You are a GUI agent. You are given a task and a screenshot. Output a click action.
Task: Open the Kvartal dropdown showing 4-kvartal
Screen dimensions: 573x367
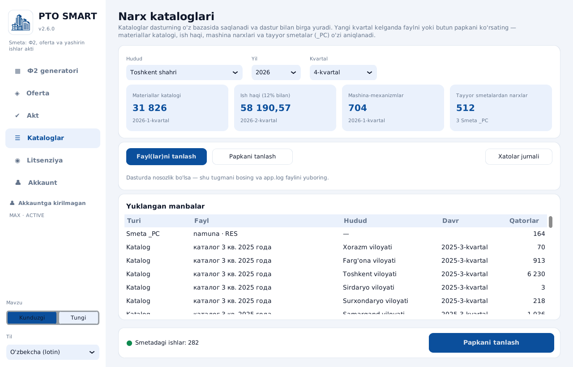[x=343, y=73]
